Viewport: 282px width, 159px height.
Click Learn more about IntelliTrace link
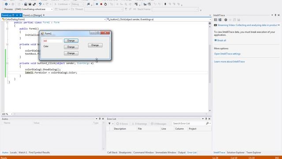pyautogui.click(x=229, y=61)
